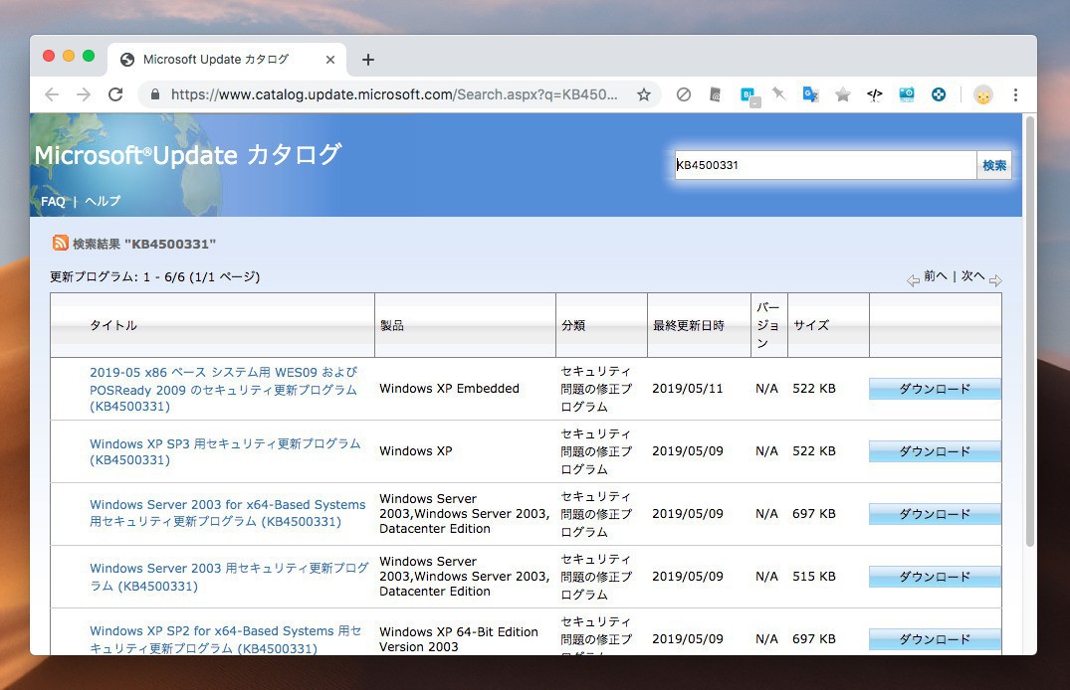Click the KB4500331 search input field
1070x690 pixels.
(824, 166)
